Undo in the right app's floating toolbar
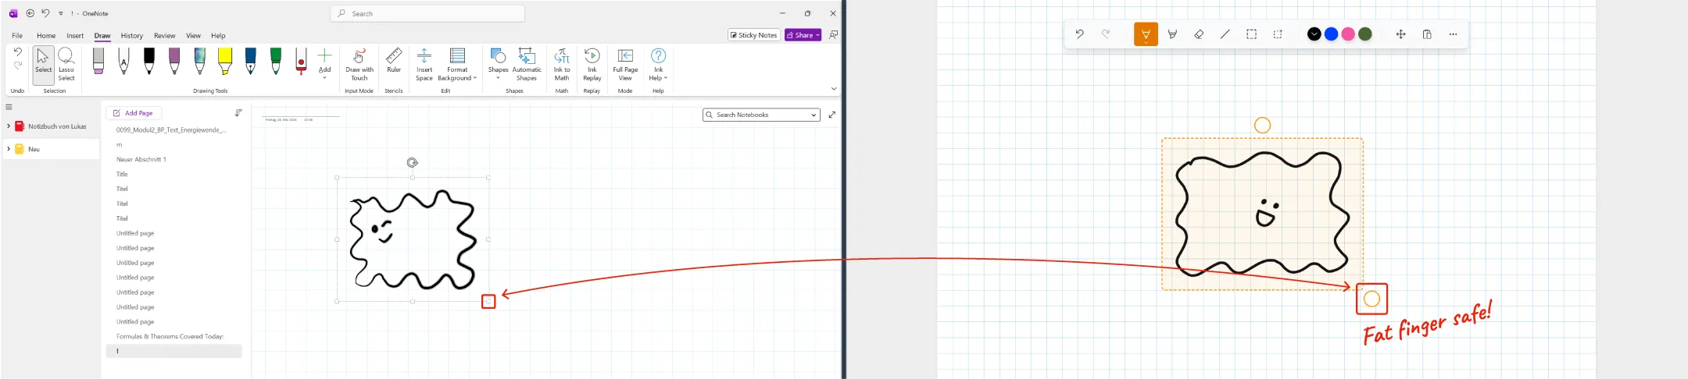This screenshot has width=1688, height=379. pos(1079,34)
